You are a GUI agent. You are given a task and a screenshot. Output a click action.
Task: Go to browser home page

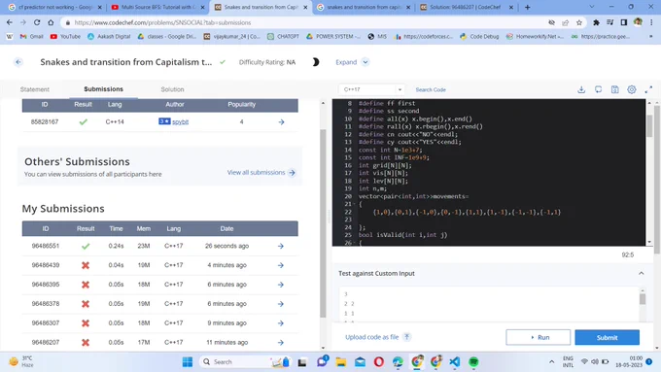[x=51, y=22]
